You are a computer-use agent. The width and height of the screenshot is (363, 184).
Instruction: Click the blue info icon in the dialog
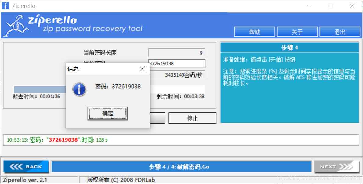pyautogui.click(x=79, y=89)
